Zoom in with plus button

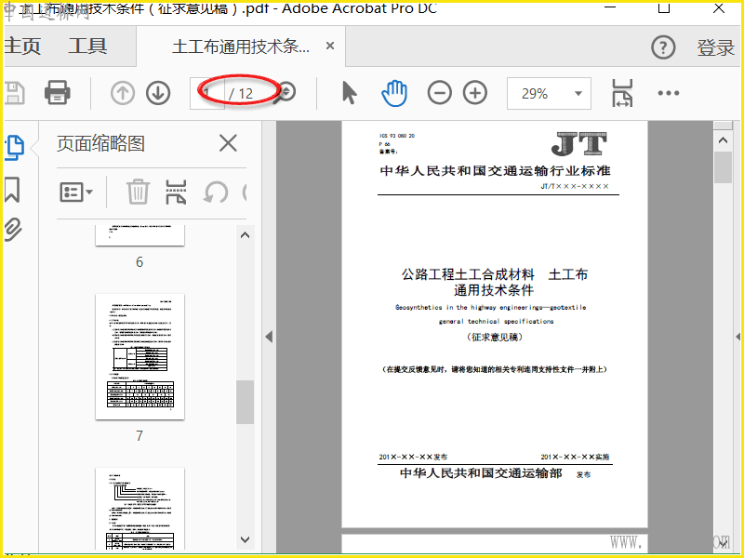click(475, 92)
